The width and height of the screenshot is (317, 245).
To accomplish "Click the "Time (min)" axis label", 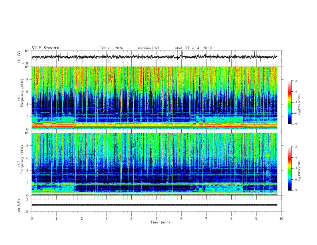I will [160, 222].
